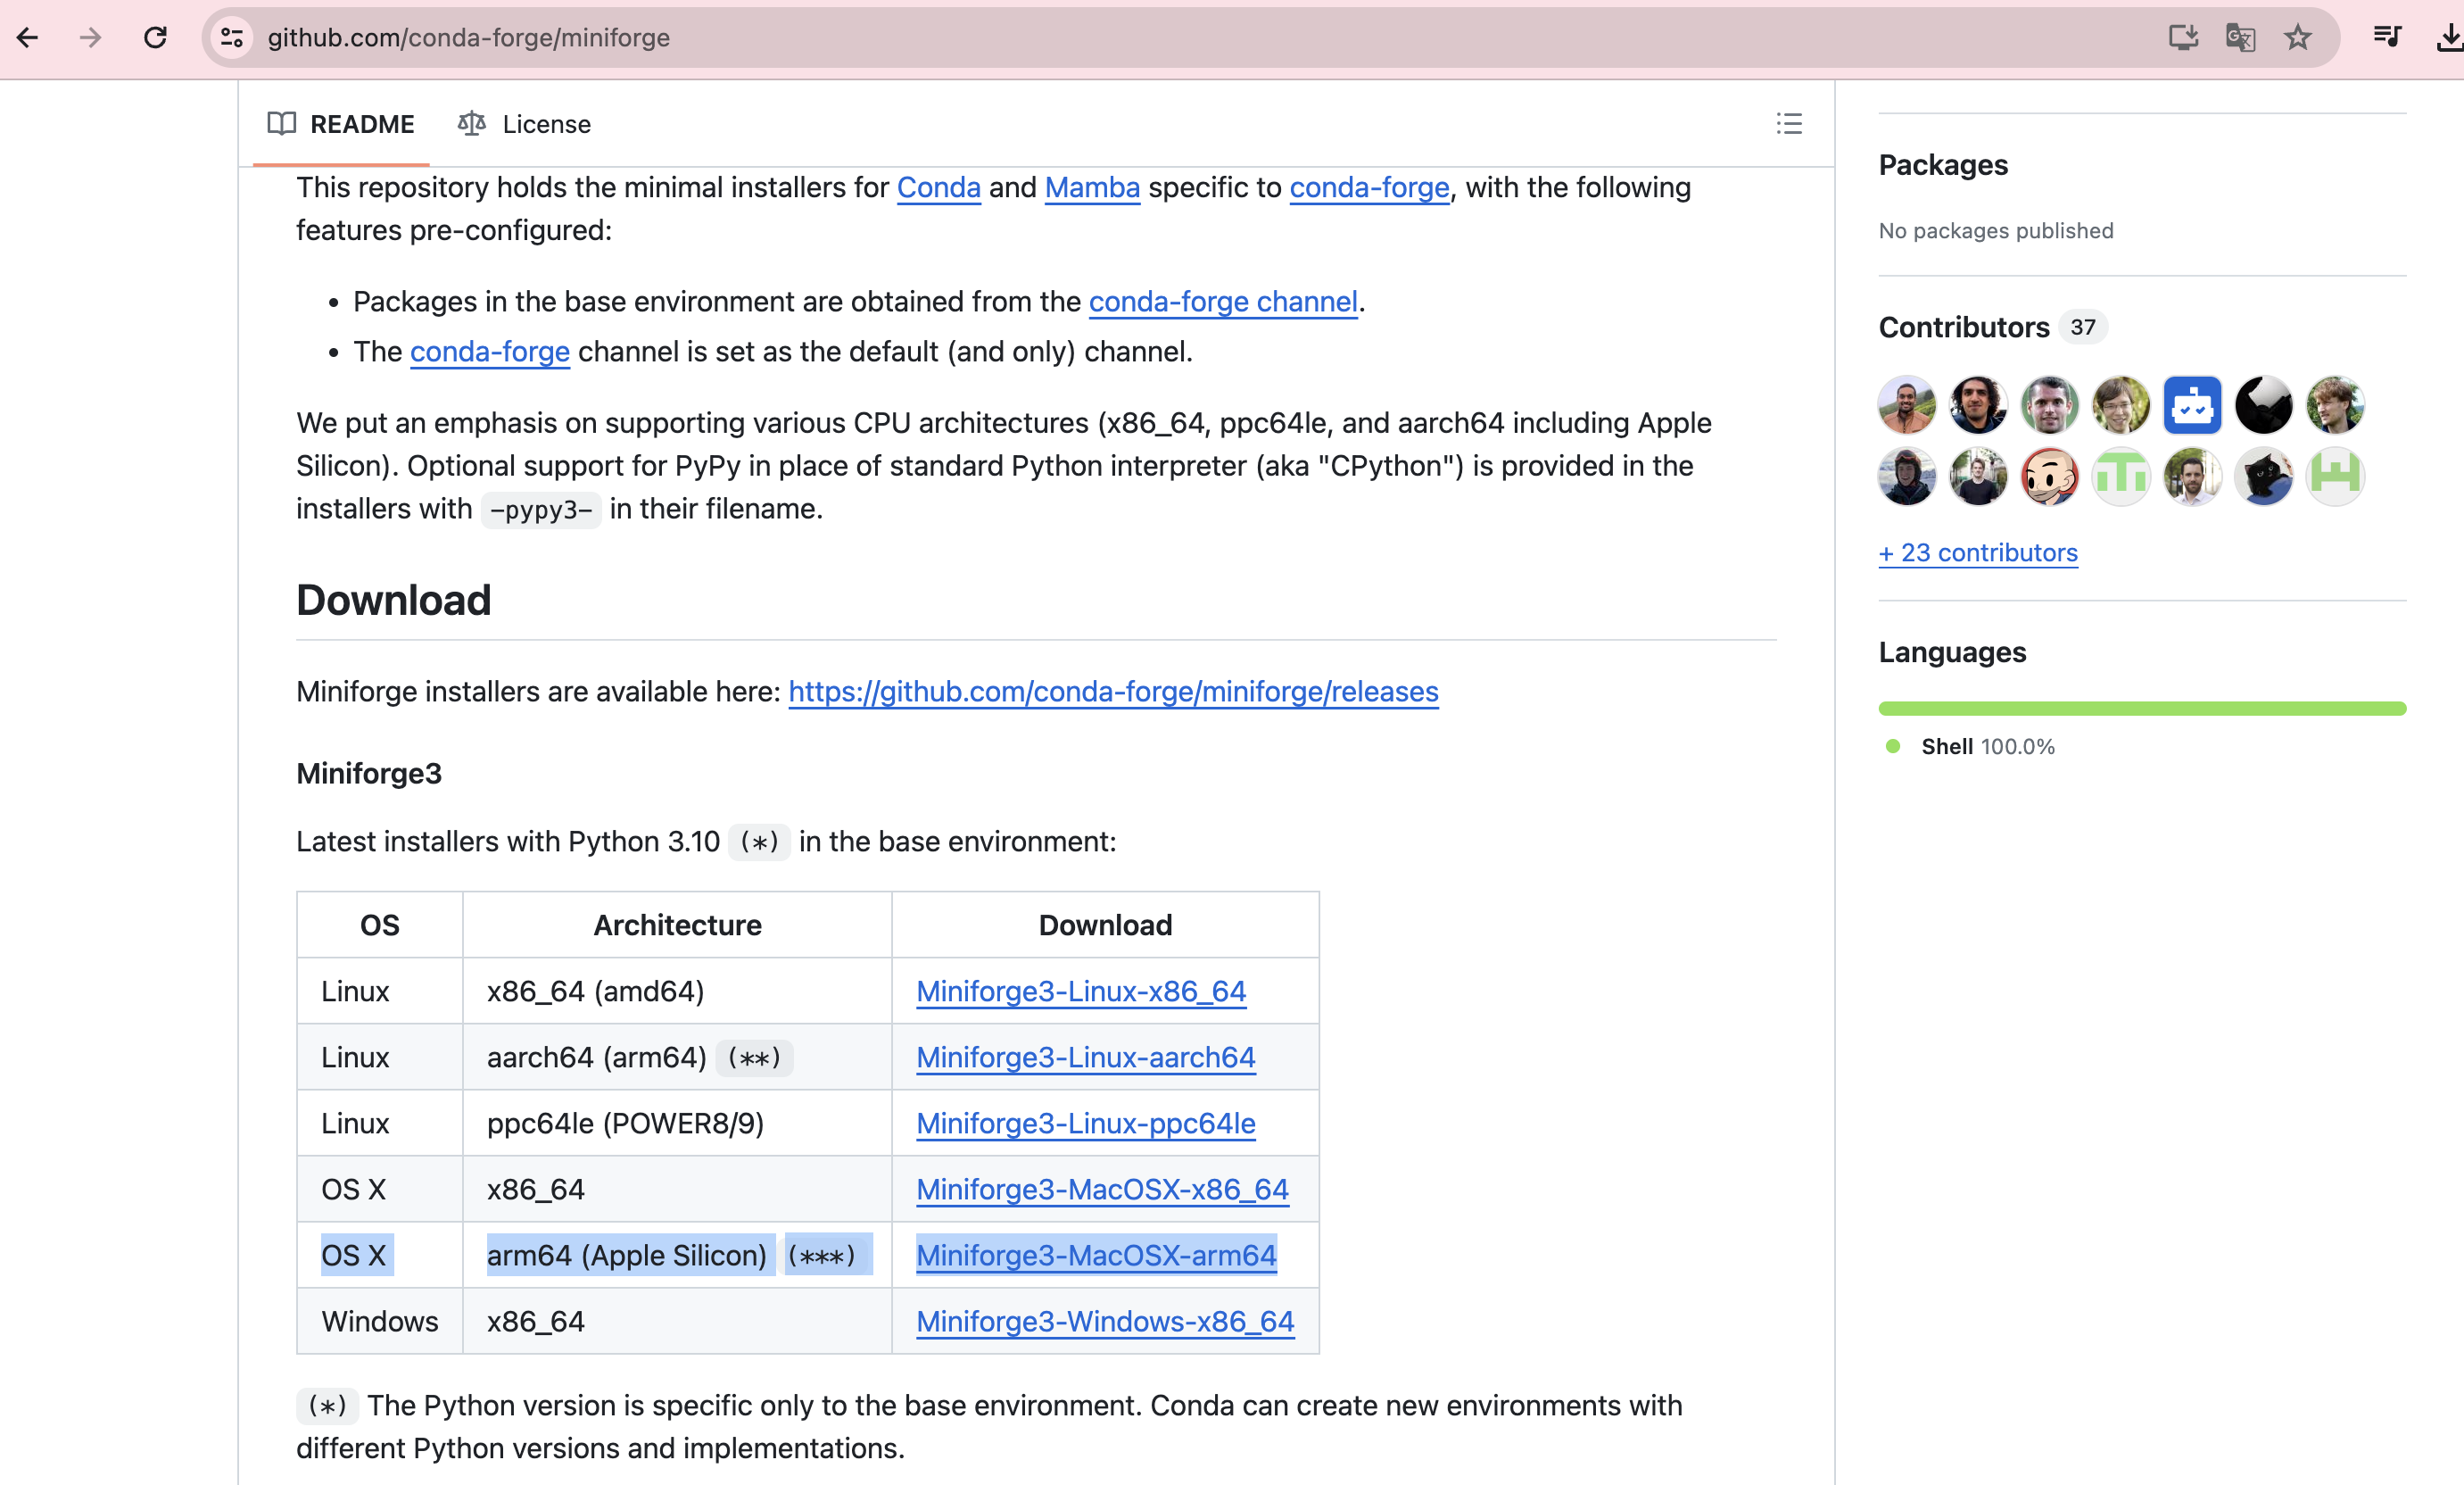2464x1485 pixels.
Task: Click the Miniforge3-Windows-x86_64 link
Action: (x=1105, y=1321)
